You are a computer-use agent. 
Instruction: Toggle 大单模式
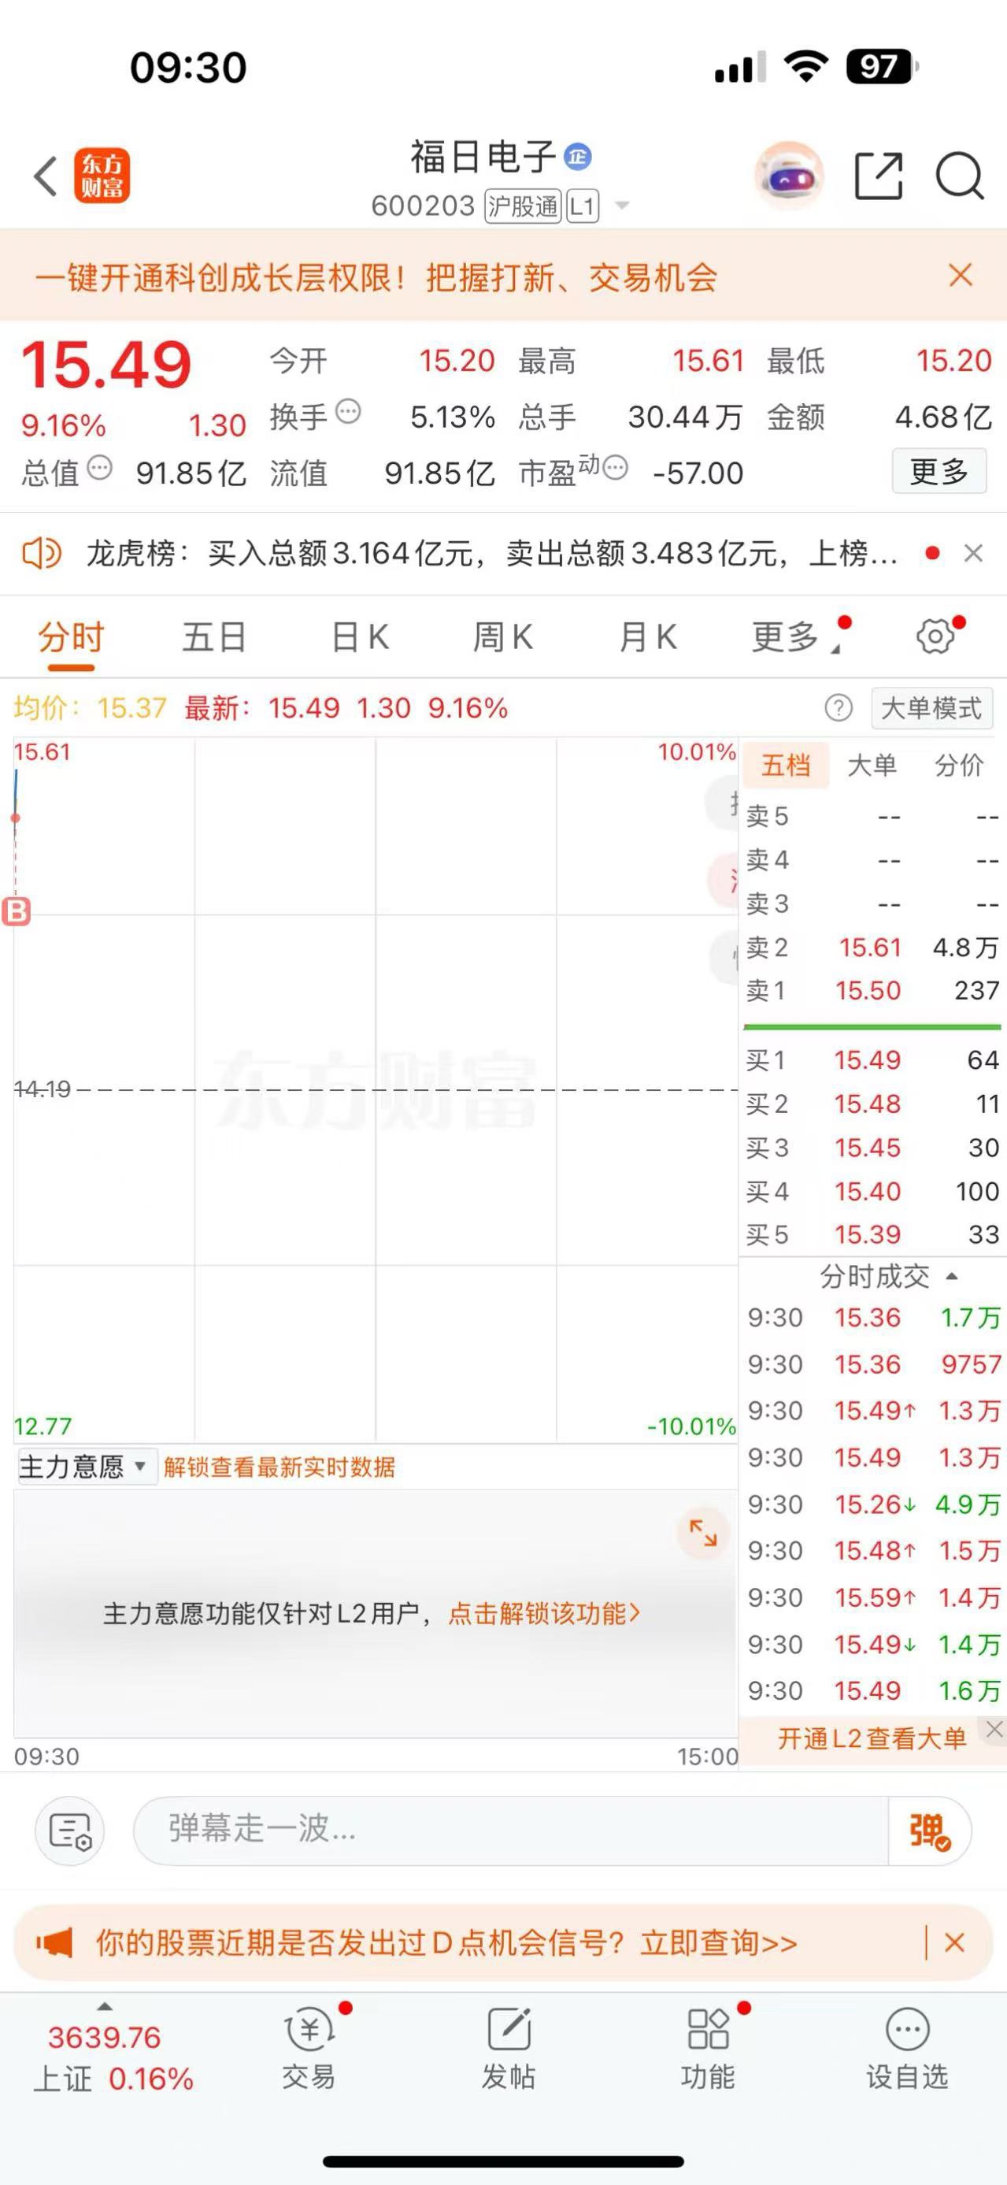(931, 707)
